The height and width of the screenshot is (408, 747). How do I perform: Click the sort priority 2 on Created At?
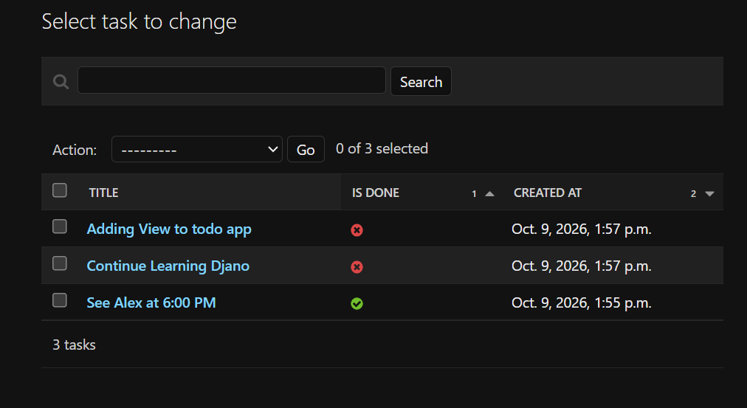(x=694, y=194)
